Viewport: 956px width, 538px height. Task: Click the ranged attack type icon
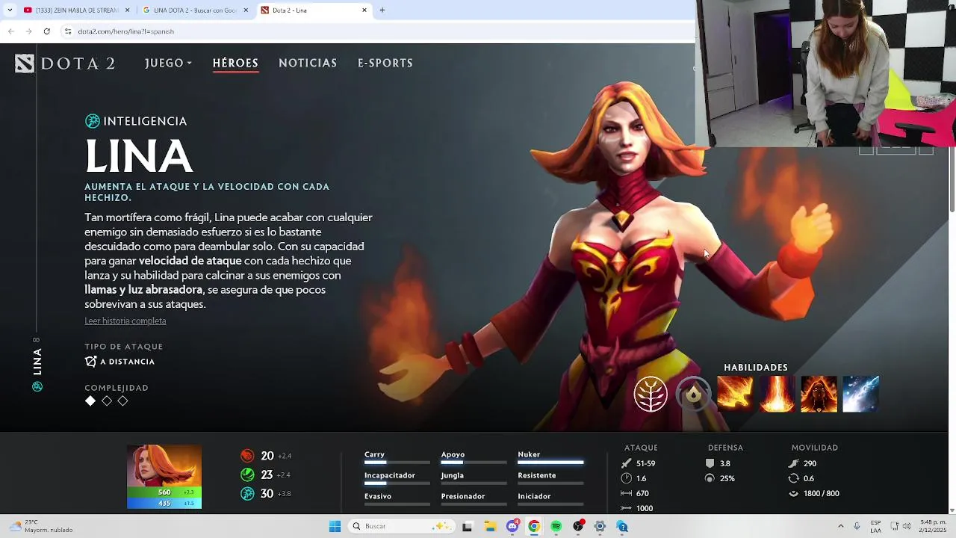91,362
